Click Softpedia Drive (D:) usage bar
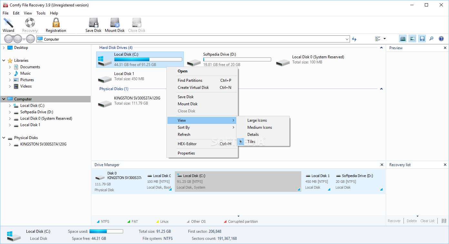Image resolution: width=449 pixels, height=244 pixels. (237, 60)
